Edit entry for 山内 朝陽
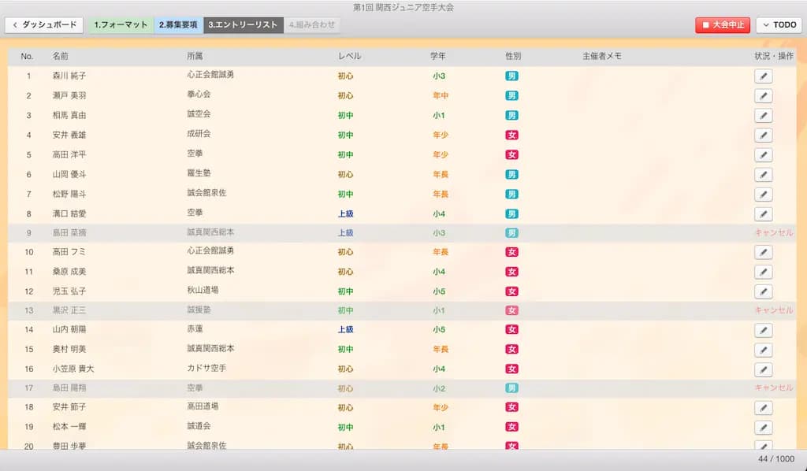The image size is (807, 471). tap(763, 330)
